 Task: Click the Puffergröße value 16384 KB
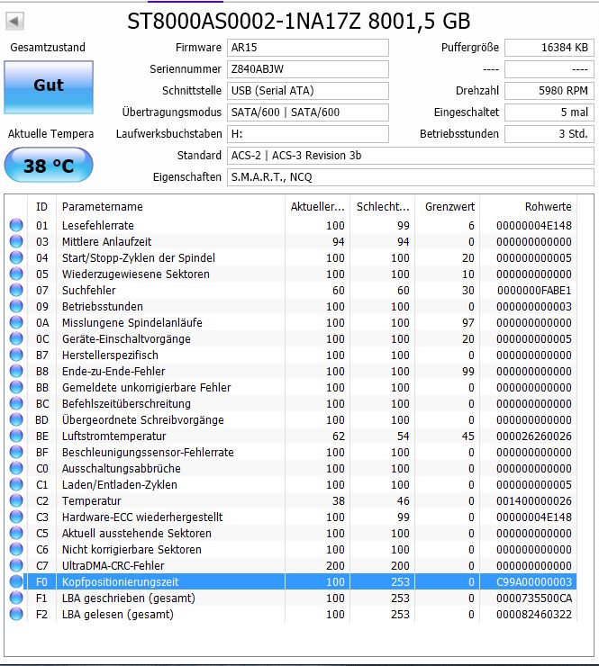pyautogui.click(x=549, y=48)
